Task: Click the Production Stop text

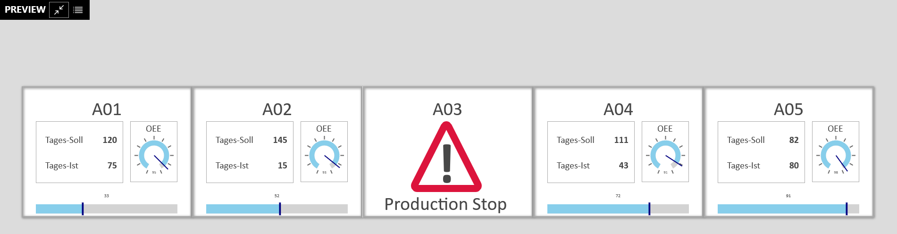Action: coord(445,204)
